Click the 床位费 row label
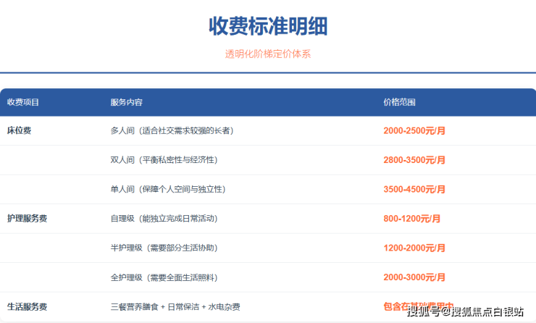Screen dimensions: 536x323 point(19,130)
